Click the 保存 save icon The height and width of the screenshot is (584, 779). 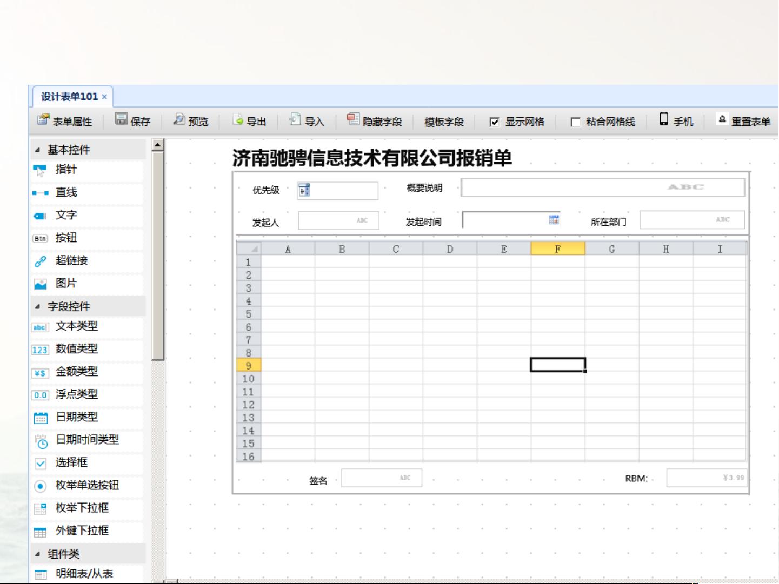[x=121, y=119]
